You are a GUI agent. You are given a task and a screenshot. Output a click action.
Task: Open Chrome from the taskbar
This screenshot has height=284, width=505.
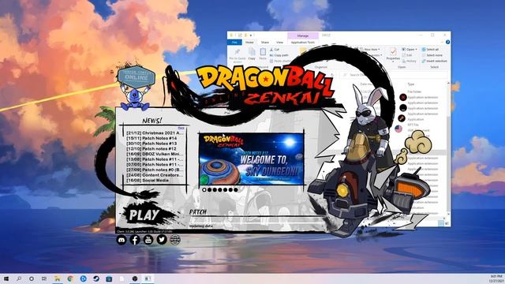tap(70, 278)
